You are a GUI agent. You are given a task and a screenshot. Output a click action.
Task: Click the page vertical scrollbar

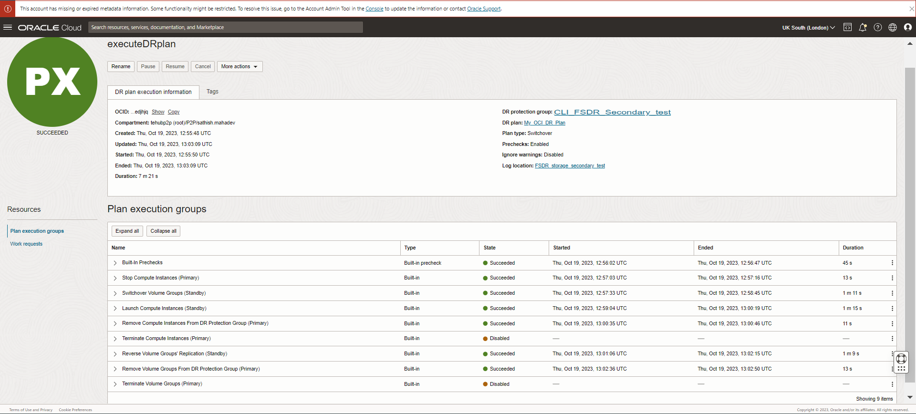click(x=910, y=224)
